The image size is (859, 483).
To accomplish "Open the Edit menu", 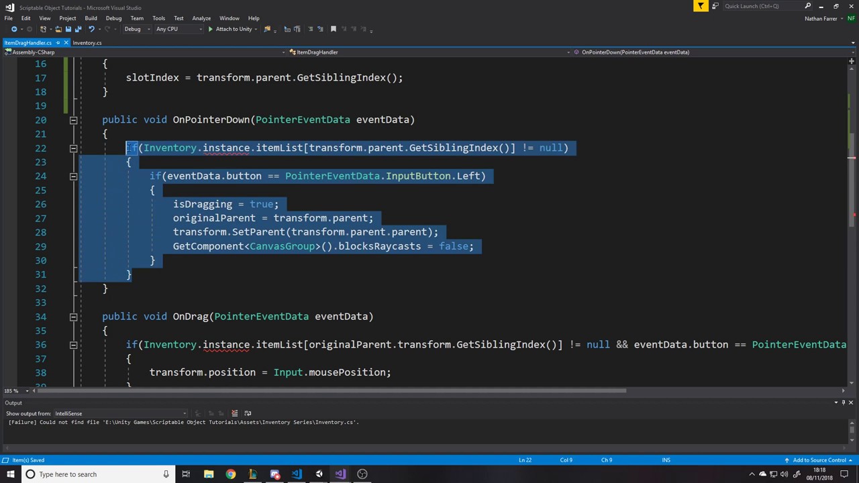I will pos(26,18).
